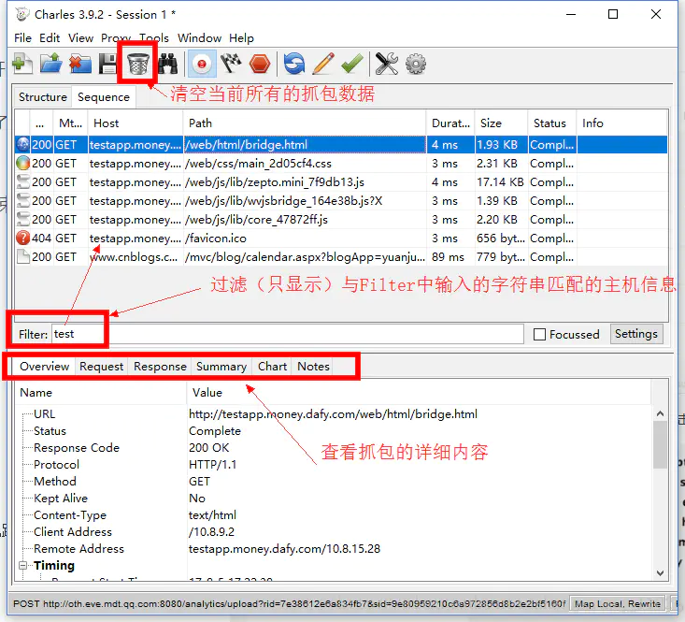Select the /web/html/bridge.html request row
This screenshot has height=622, width=685.
[341, 145]
